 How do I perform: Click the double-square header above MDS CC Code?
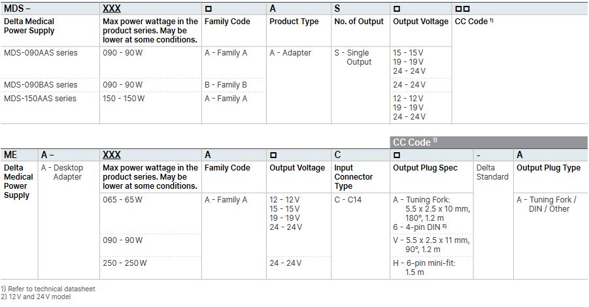pyautogui.click(x=462, y=8)
